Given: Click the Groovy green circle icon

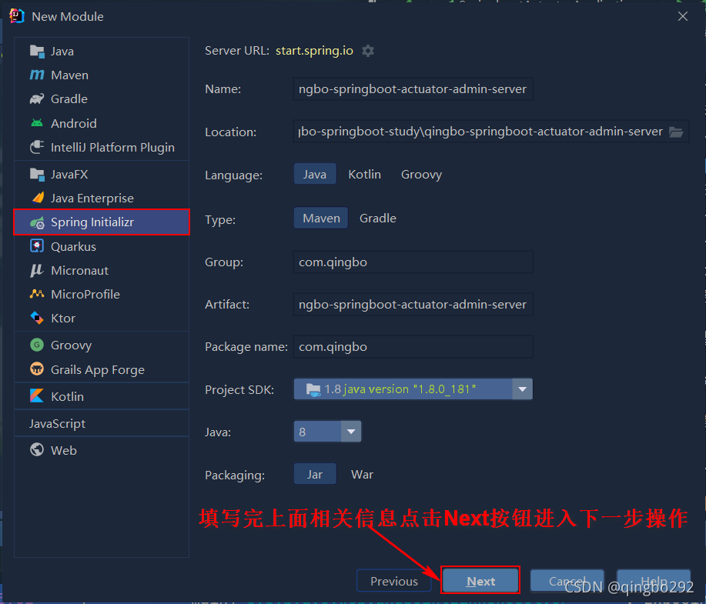Looking at the screenshot, I should [x=37, y=345].
